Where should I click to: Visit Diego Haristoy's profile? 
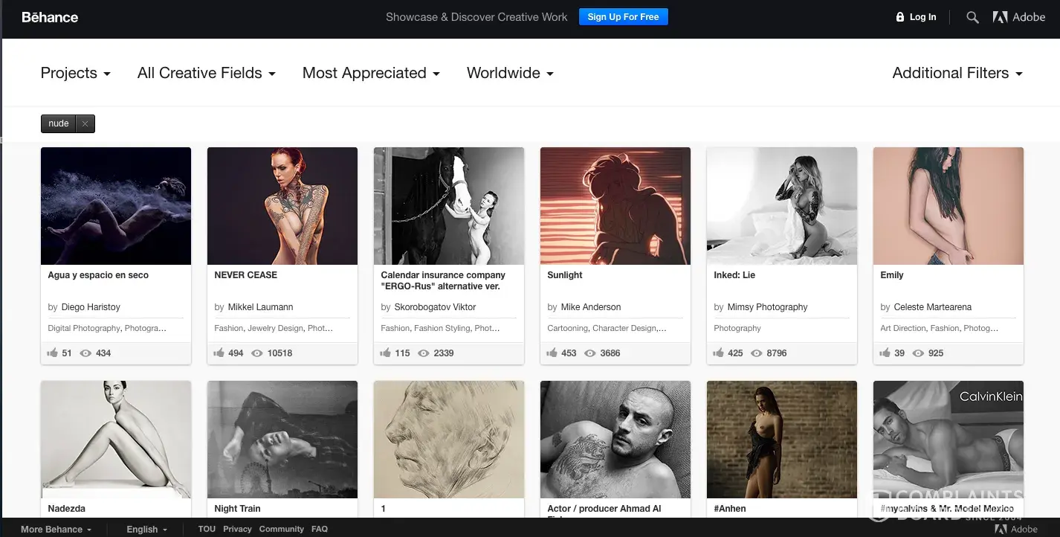pos(91,307)
